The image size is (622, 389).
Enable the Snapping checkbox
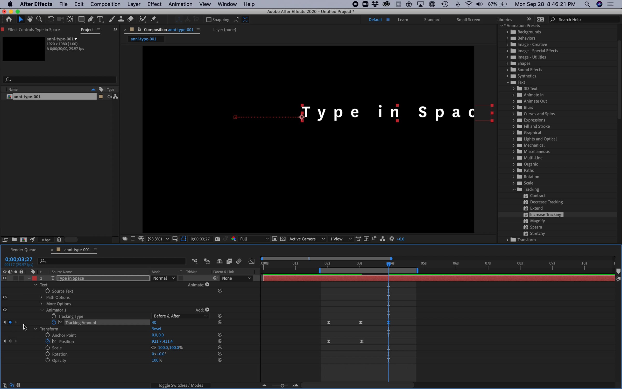click(209, 20)
